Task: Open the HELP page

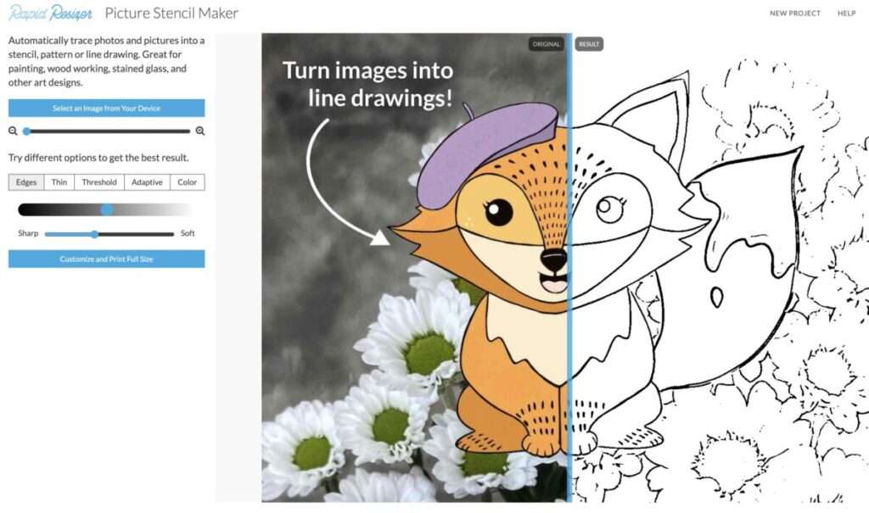Action: (846, 14)
